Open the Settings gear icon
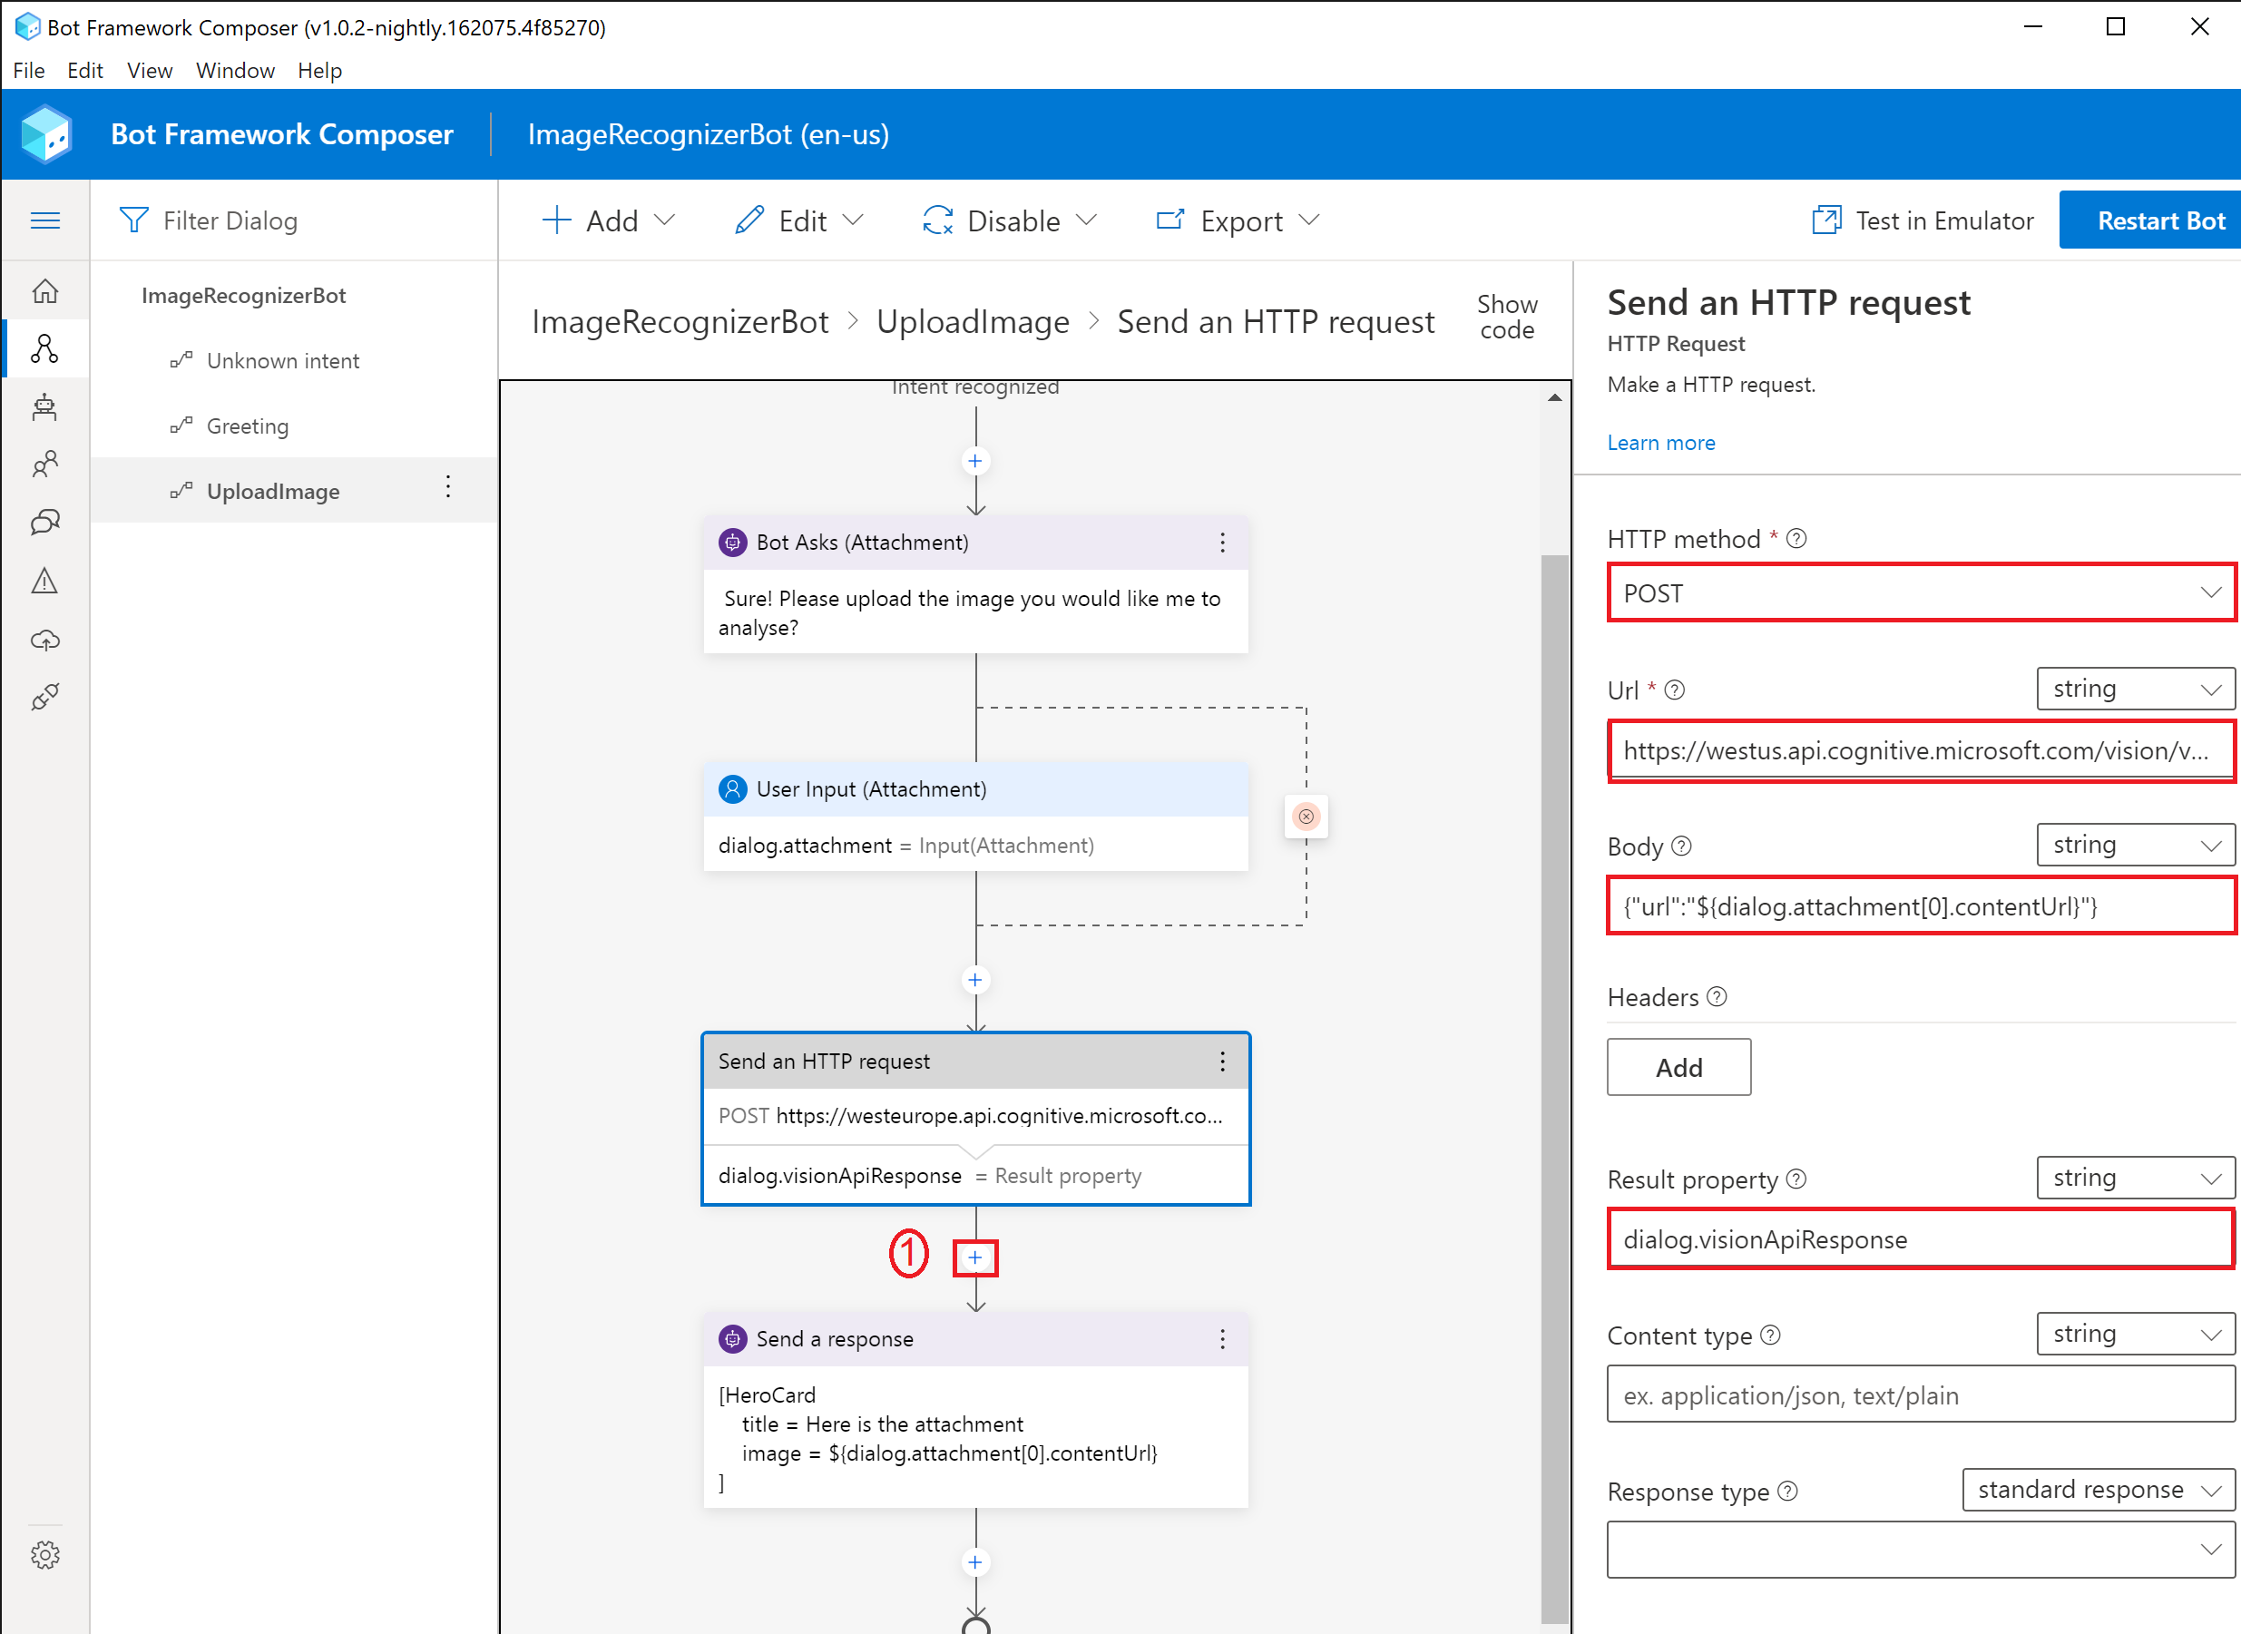The width and height of the screenshot is (2241, 1634). click(x=45, y=1555)
